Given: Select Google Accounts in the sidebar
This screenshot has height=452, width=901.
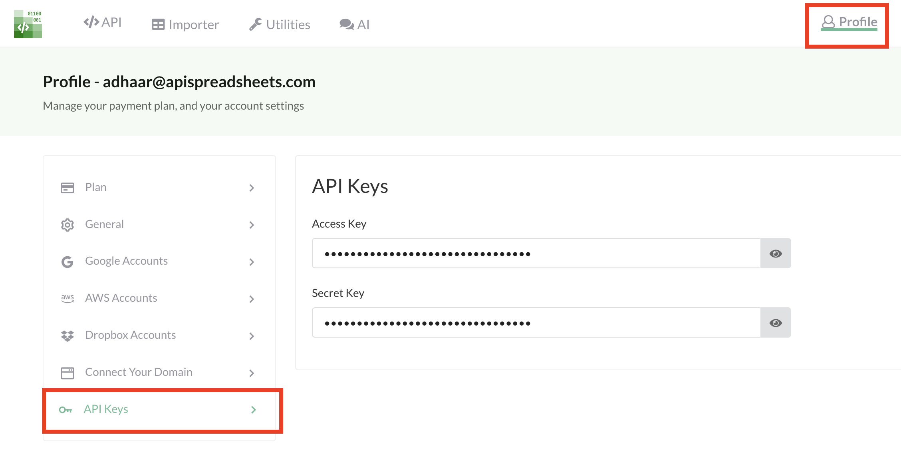Looking at the screenshot, I should pyautogui.click(x=126, y=261).
